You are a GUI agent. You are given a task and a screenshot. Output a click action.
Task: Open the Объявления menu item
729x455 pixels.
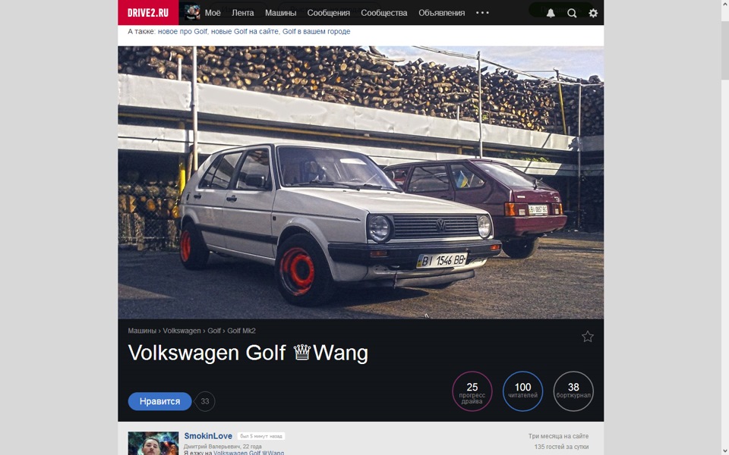(x=441, y=13)
